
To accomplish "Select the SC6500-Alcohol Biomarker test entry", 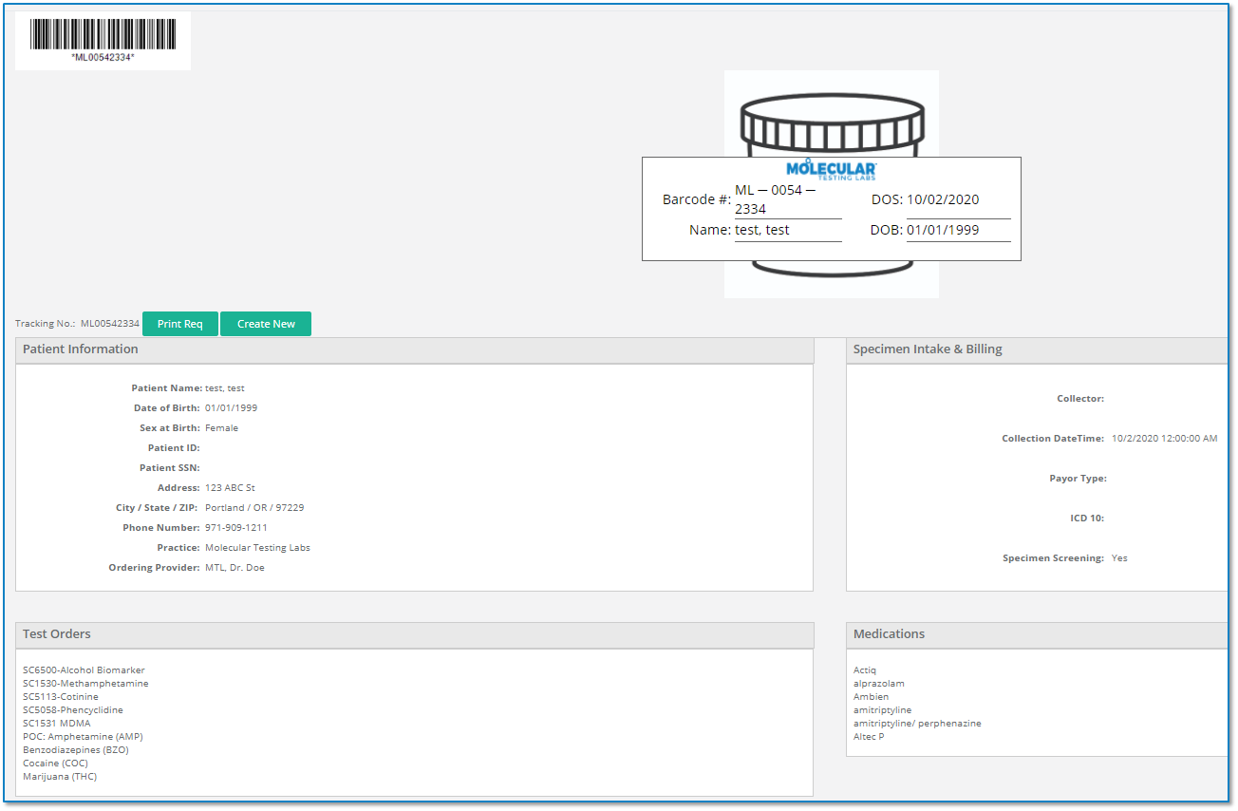I will [x=84, y=670].
